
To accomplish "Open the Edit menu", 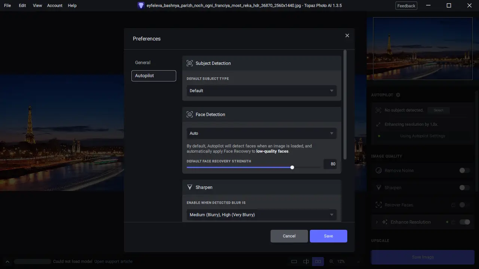I will (22, 6).
